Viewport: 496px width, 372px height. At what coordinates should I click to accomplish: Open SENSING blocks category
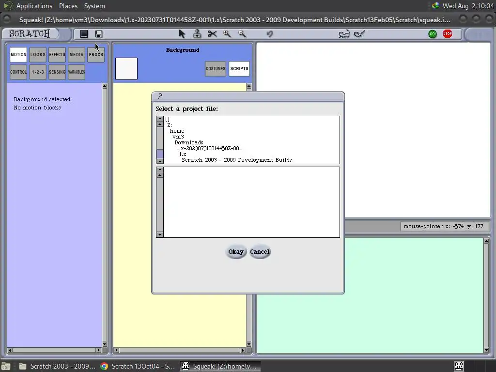coord(57,72)
